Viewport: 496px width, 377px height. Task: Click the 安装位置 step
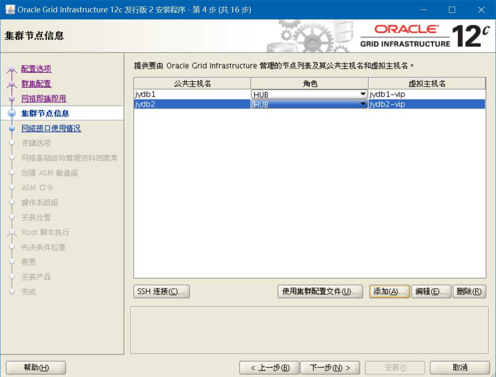(x=36, y=218)
